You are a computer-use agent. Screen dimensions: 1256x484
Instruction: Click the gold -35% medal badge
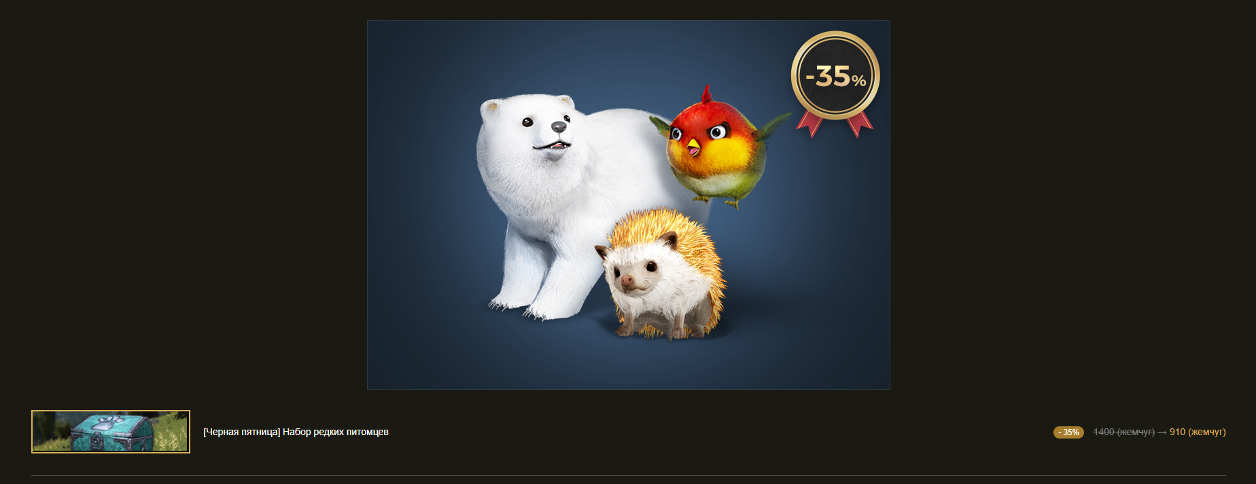click(x=835, y=76)
